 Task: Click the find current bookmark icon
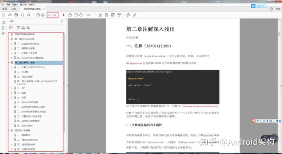pyautogui.click(x=28, y=28)
